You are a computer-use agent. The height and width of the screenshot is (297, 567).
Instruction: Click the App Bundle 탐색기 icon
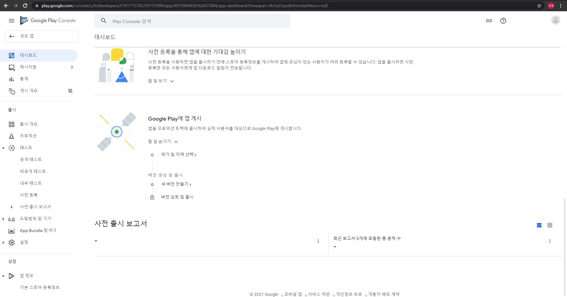12,231
